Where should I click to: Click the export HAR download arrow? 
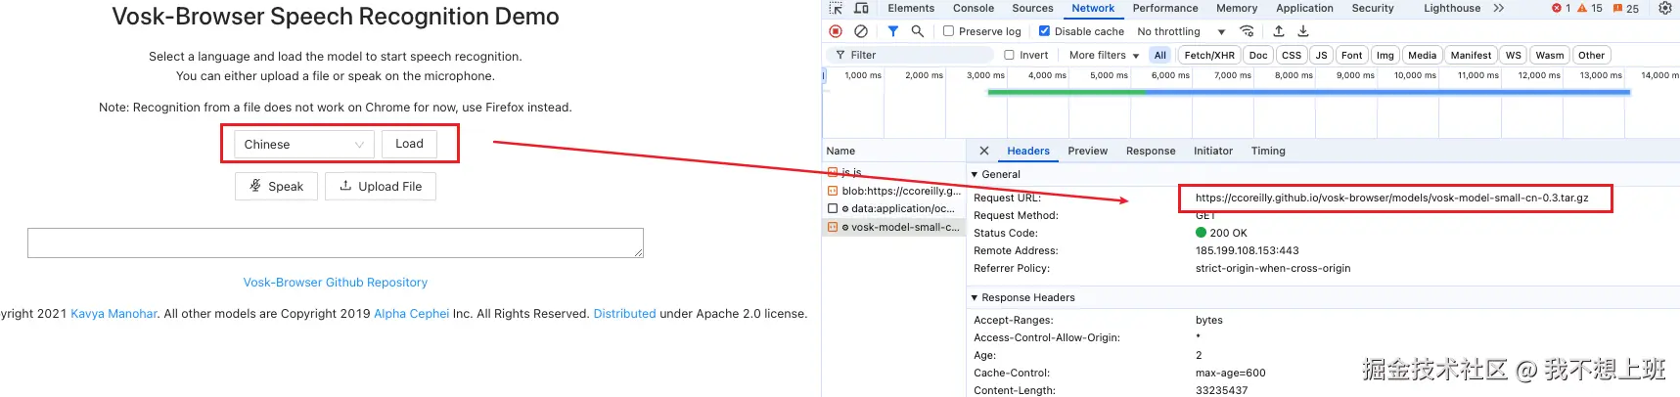pyautogui.click(x=1302, y=31)
